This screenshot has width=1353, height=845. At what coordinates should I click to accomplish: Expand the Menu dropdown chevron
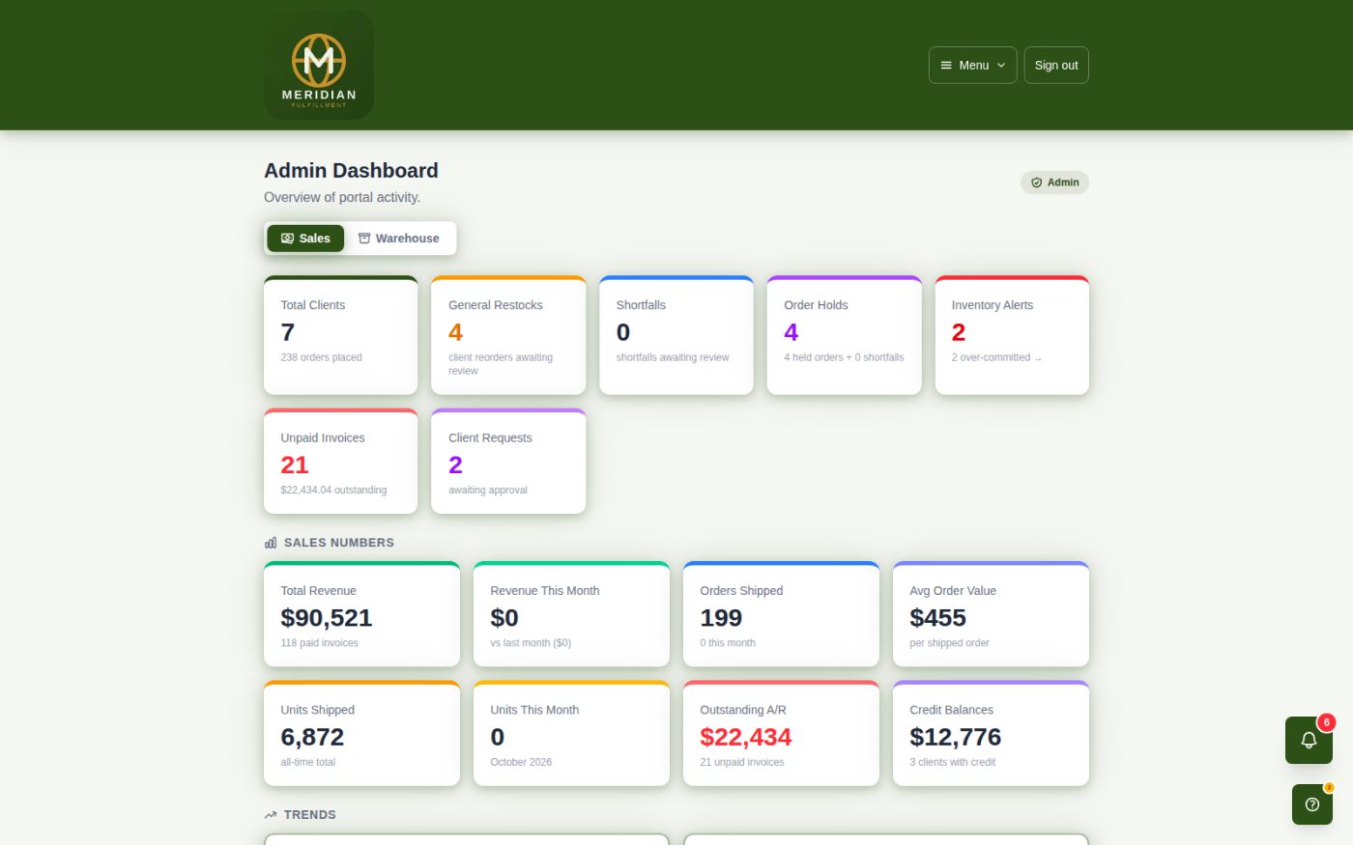[x=1001, y=66]
